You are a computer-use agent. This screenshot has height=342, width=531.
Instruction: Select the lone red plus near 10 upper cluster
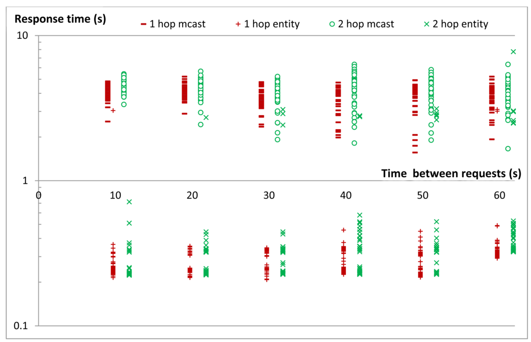click(113, 110)
